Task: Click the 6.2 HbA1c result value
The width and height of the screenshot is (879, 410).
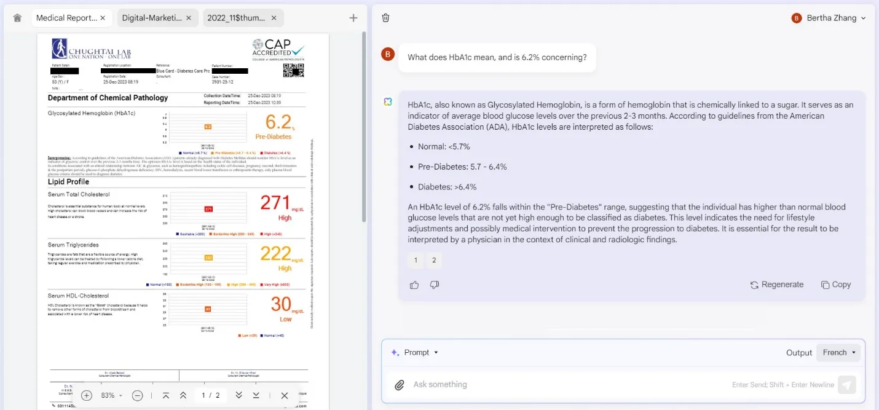Action: 278,122
